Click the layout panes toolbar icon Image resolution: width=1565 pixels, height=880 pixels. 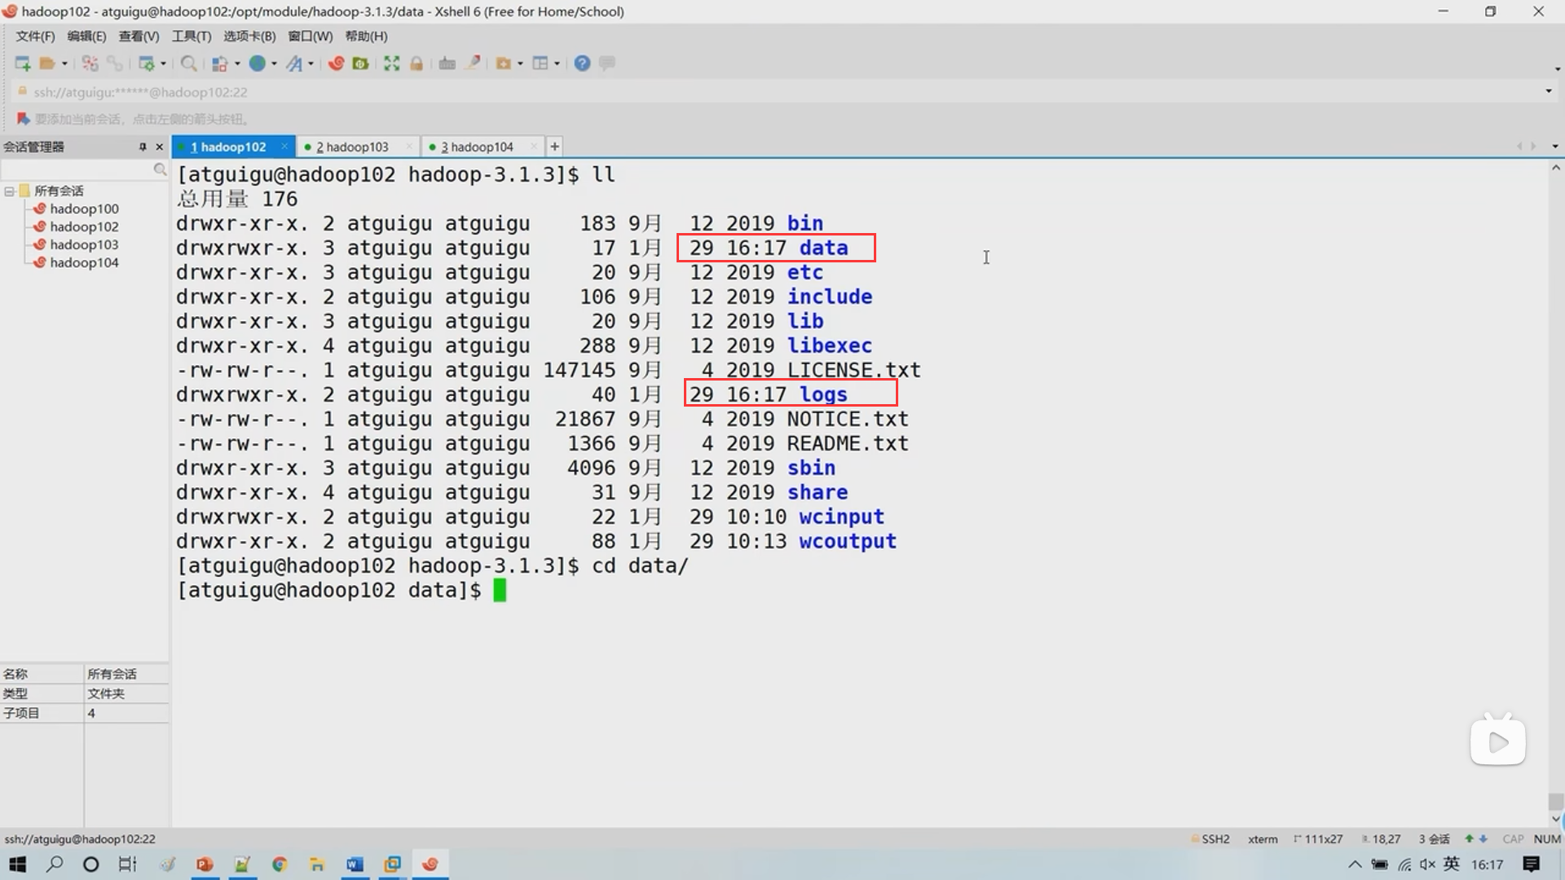click(540, 64)
